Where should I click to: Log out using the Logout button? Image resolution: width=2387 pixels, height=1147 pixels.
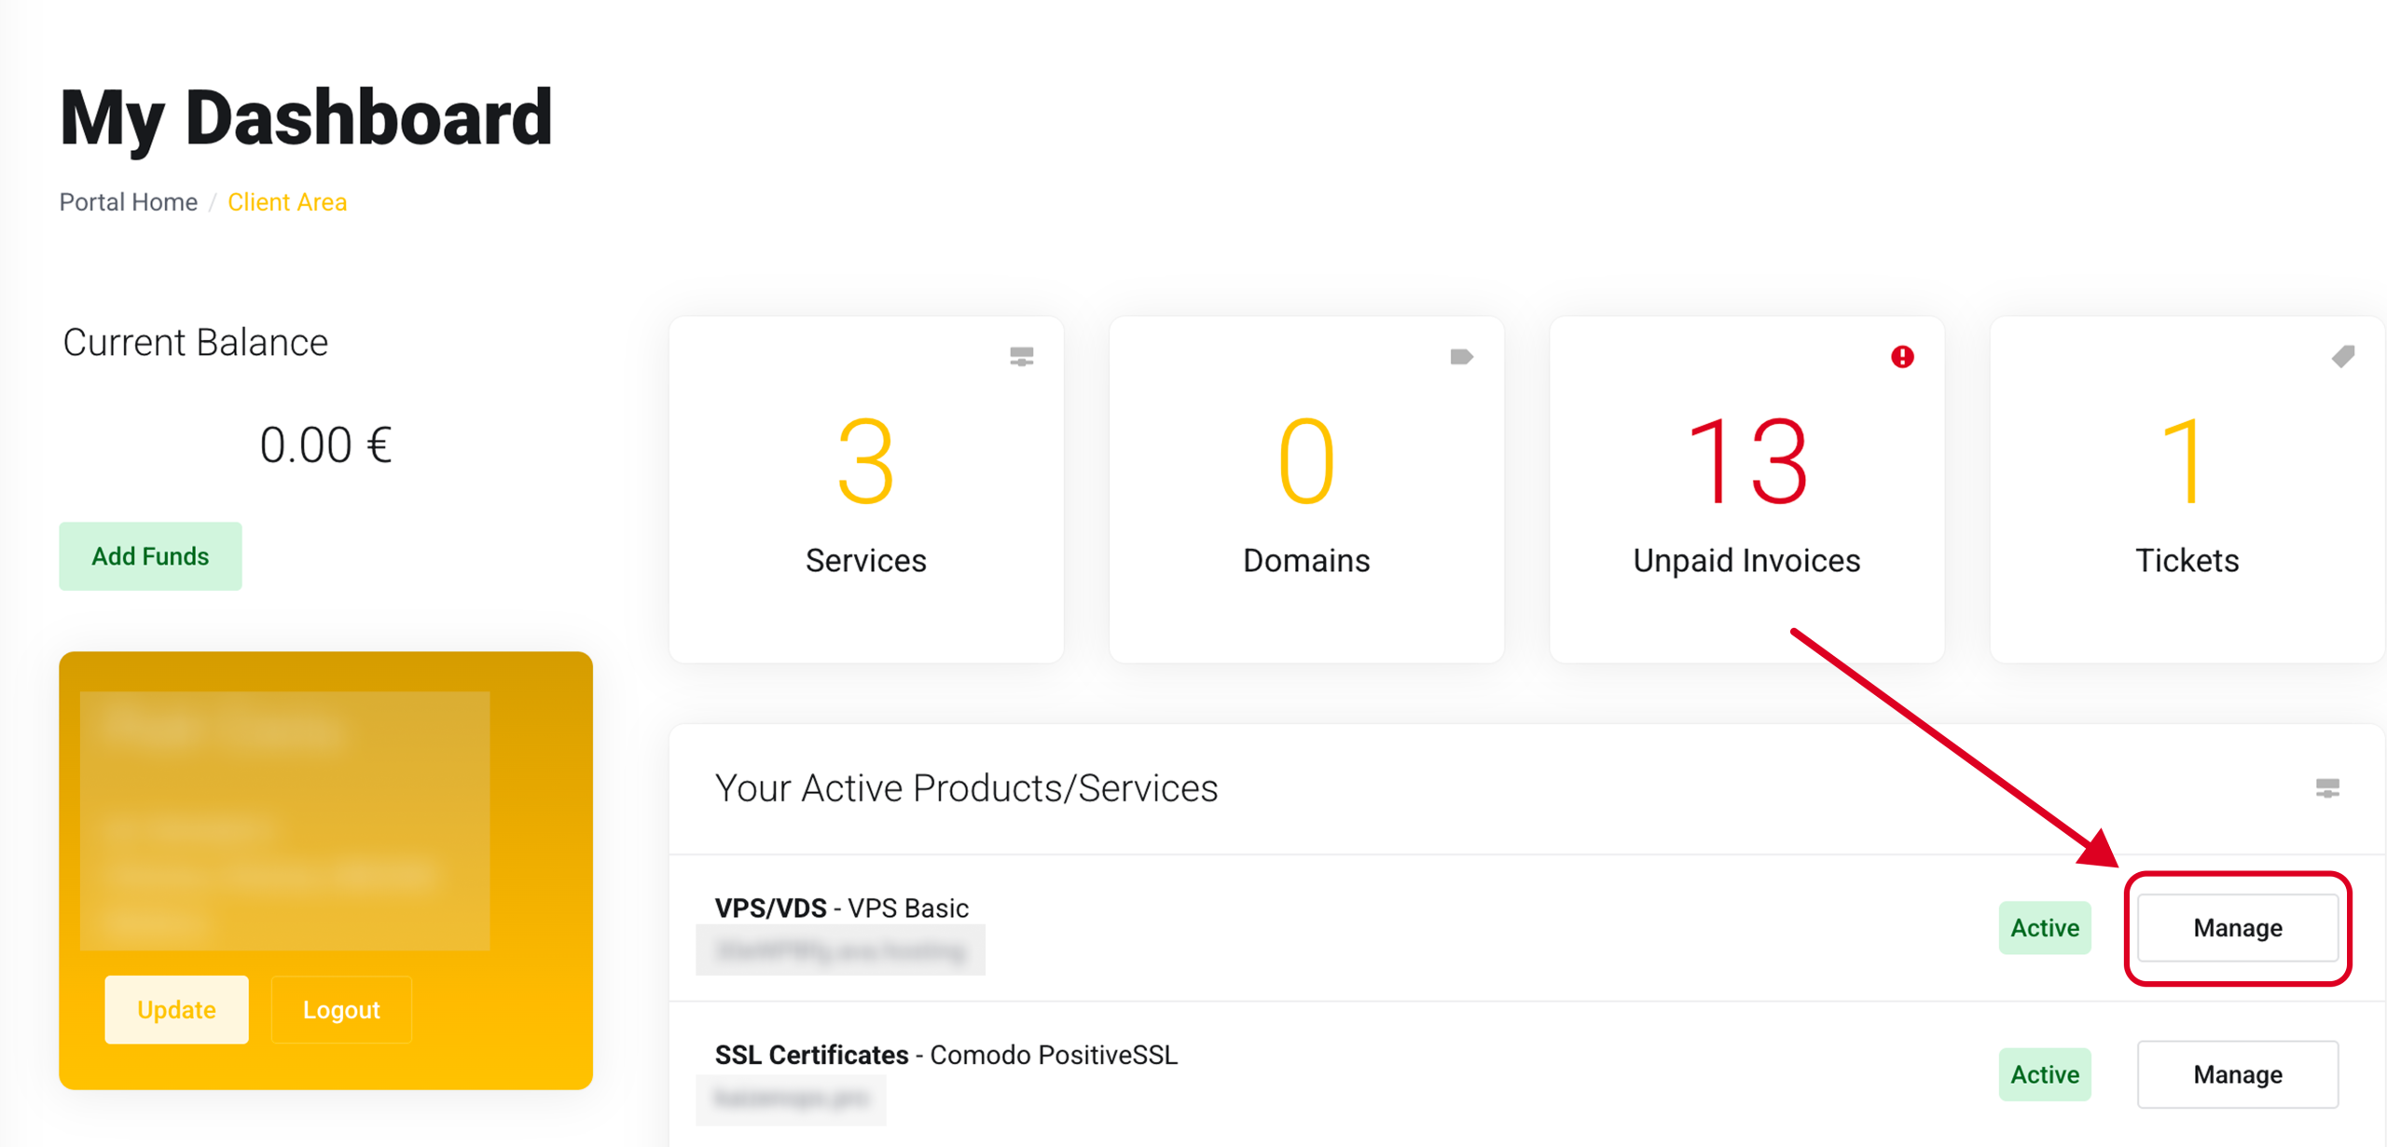(x=341, y=1010)
